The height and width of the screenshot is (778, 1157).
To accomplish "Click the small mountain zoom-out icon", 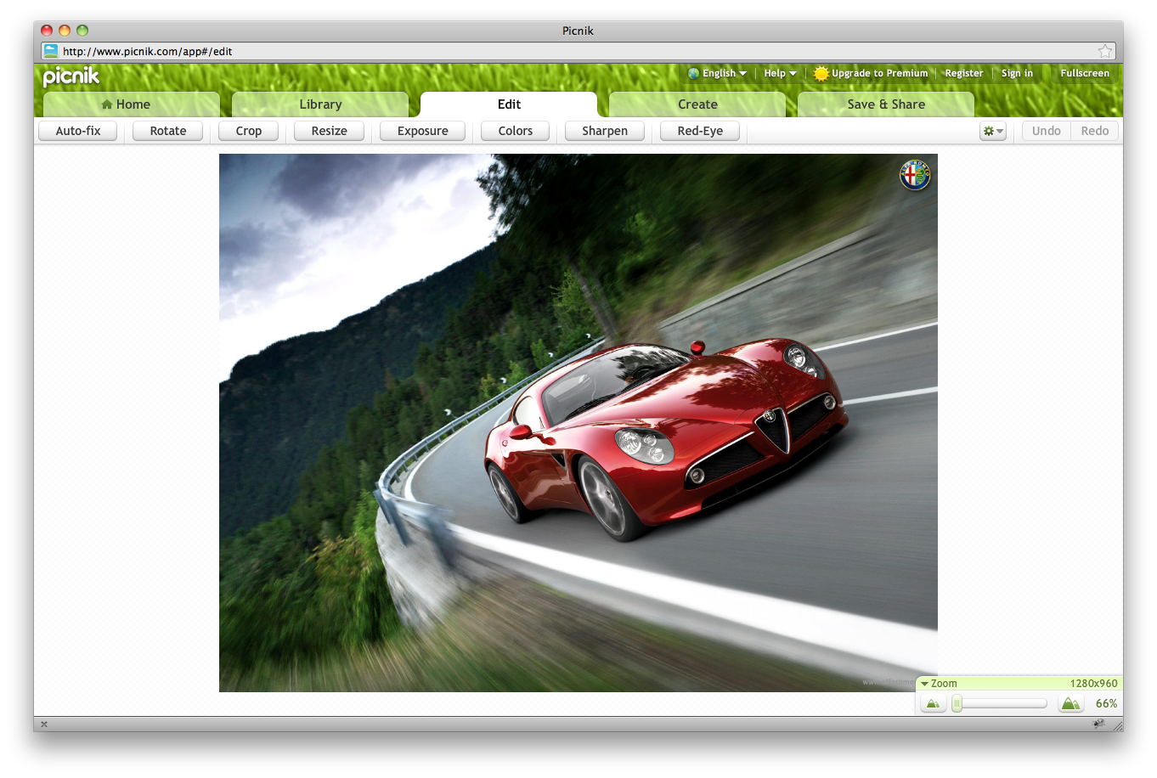I will point(933,703).
